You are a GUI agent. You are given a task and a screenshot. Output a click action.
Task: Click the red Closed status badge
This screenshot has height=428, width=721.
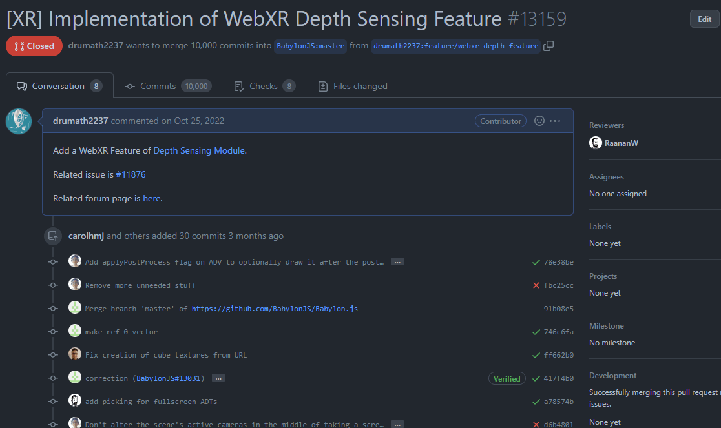coord(34,46)
